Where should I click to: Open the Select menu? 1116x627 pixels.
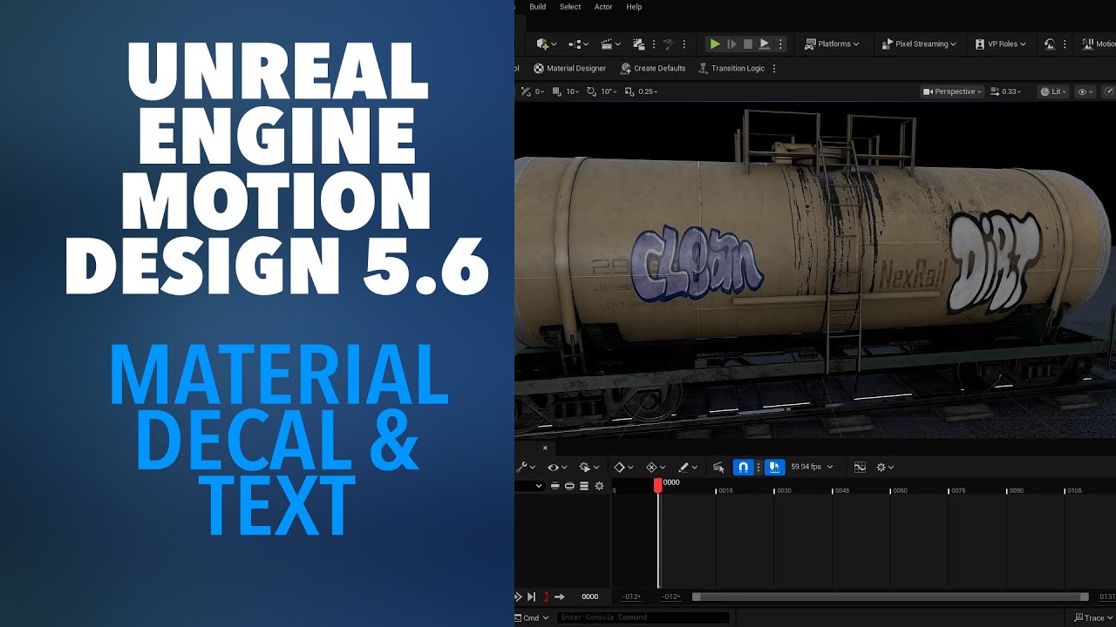pyautogui.click(x=570, y=7)
